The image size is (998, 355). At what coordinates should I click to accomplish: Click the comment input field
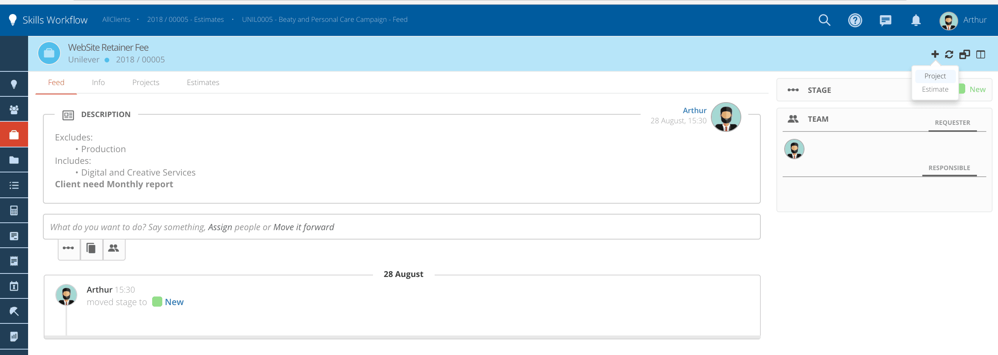click(401, 227)
